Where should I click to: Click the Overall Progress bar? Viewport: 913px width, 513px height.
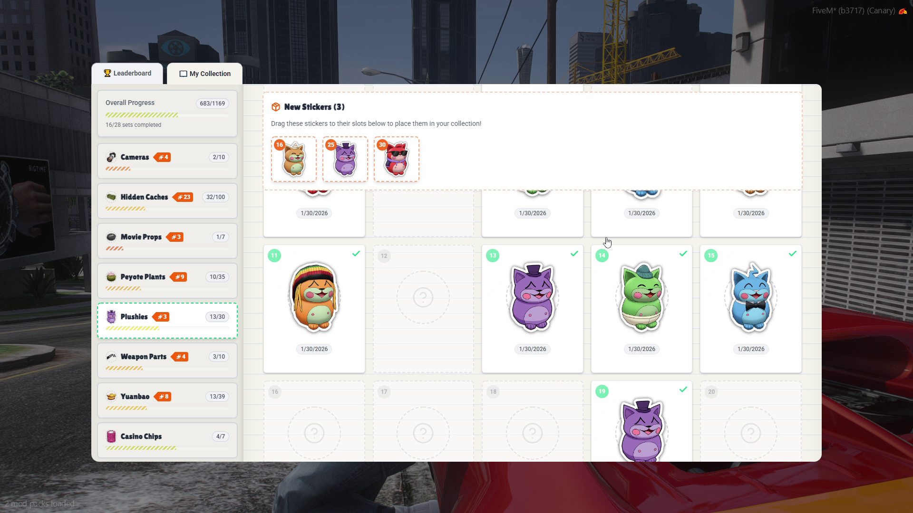[x=166, y=115]
